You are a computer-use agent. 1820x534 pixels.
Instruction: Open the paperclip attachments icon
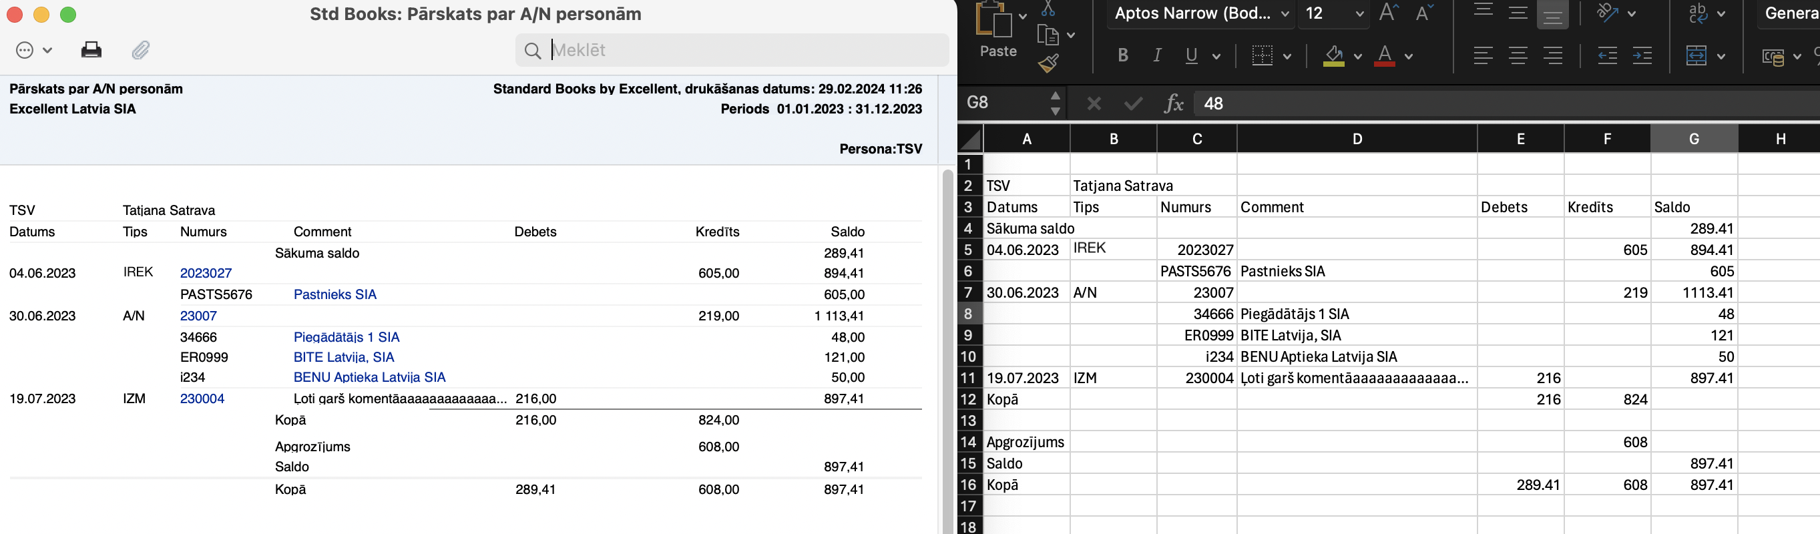point(141,50)
